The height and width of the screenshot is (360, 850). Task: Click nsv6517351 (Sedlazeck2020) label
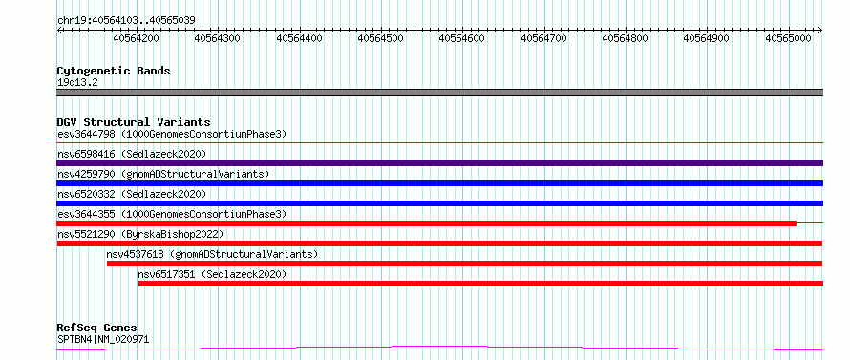(212, 274)
